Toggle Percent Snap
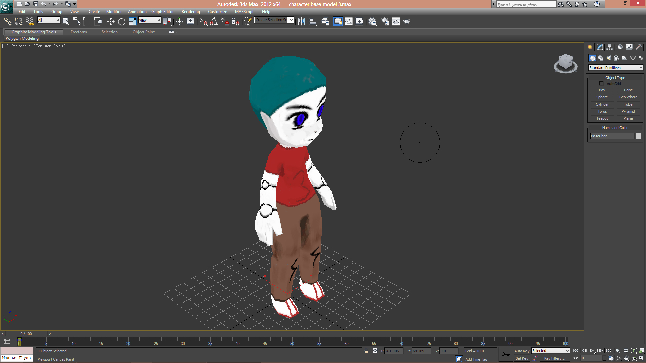This screenshot has width=646, height=363. point(225,22)
